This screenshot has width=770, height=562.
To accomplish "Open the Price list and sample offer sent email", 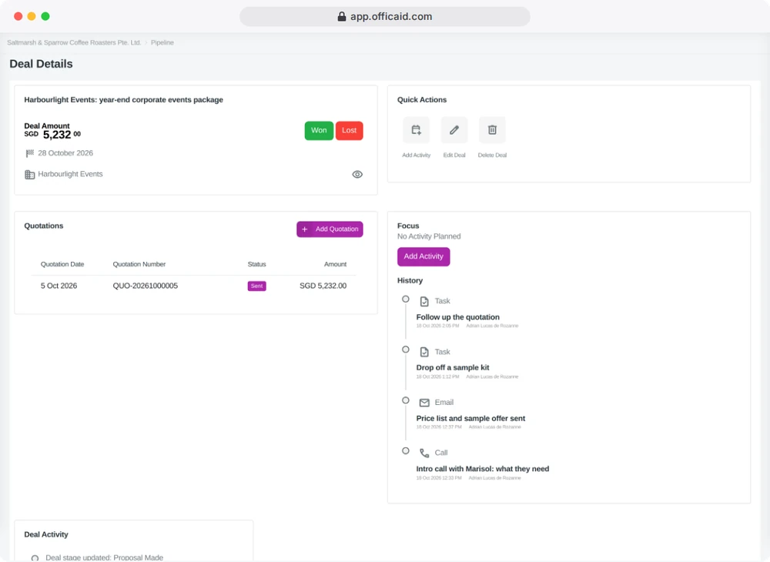I will (470, 418).
